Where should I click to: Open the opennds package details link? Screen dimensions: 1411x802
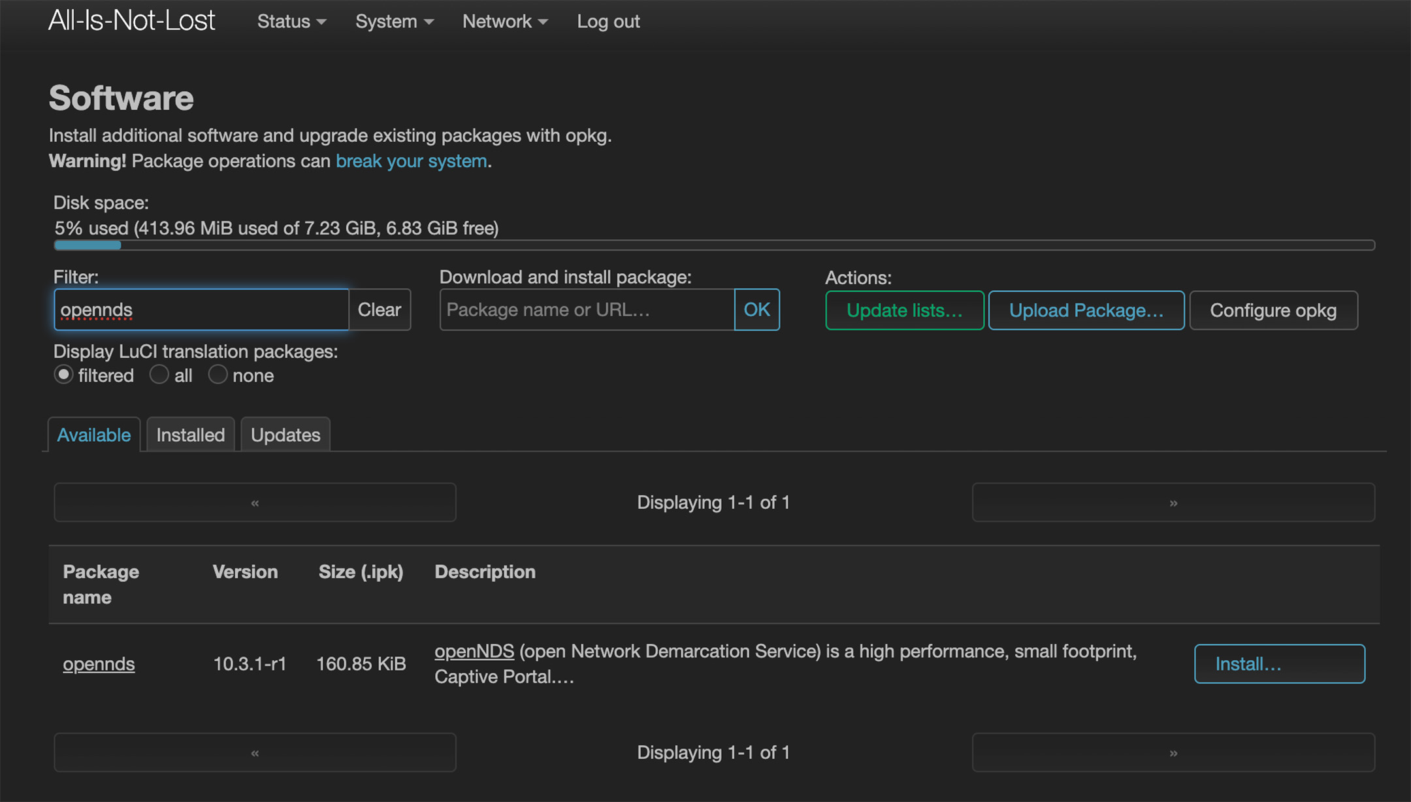99,663
